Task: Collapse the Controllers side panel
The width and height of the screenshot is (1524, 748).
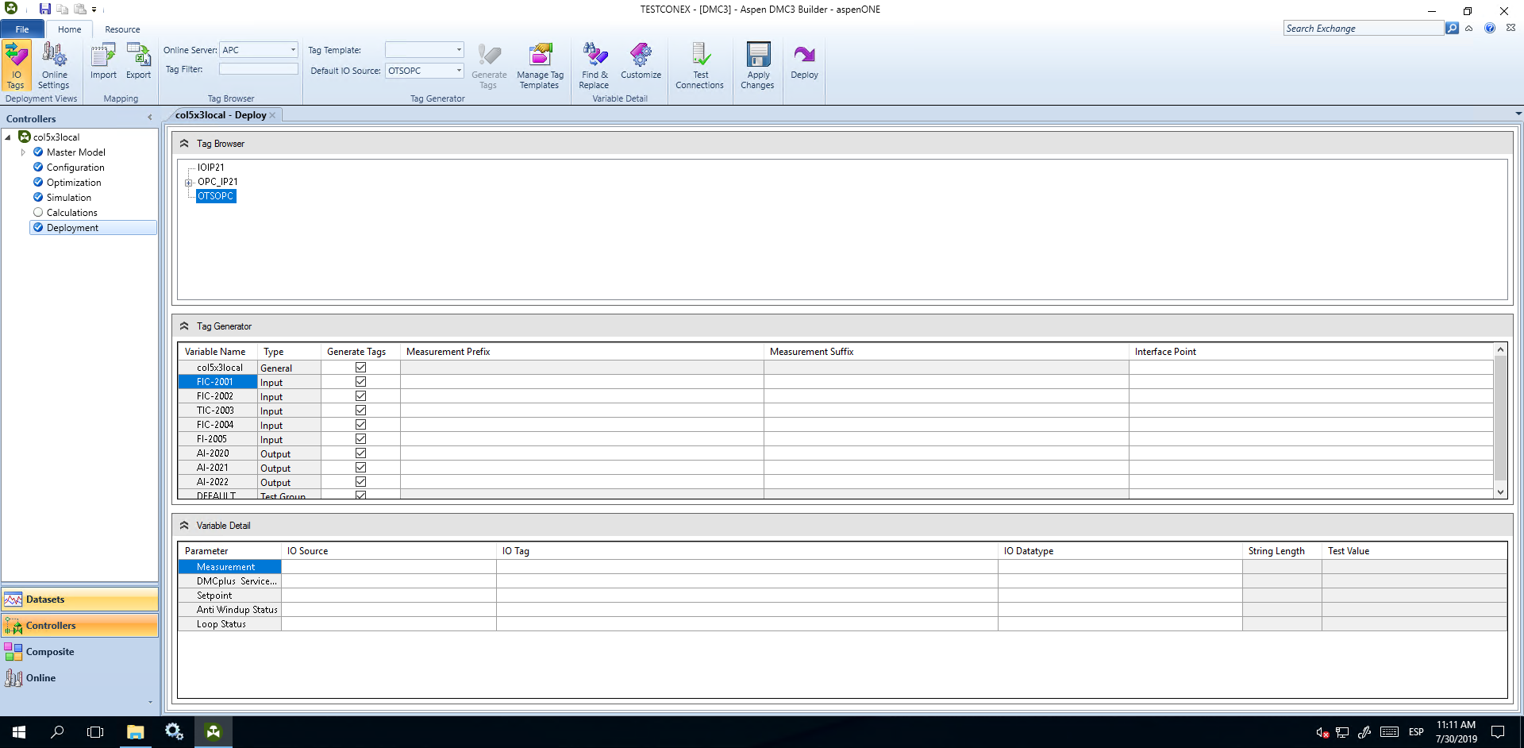Action: click(x=150, y=118)
